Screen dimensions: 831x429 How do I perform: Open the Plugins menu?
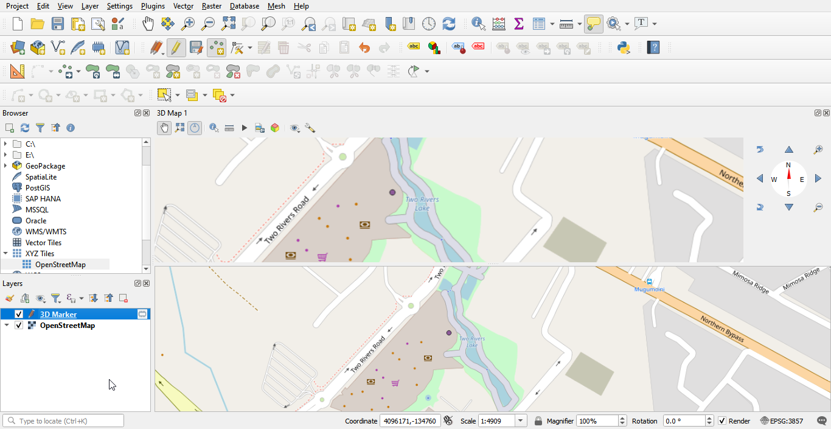pyautogui.click(x=153, y=6)
